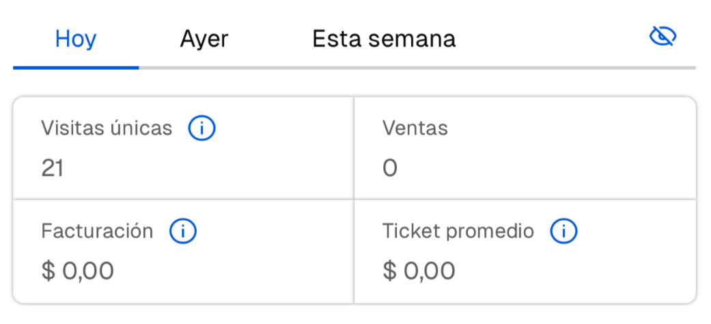Click the Visitas únicas label
Viewport: 711px width, 324px height.
(107, 128)
